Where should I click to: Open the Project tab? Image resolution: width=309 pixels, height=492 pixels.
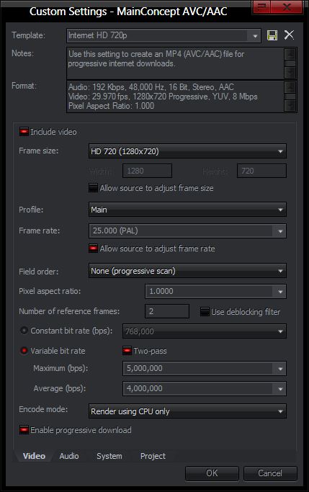point(153,456)
